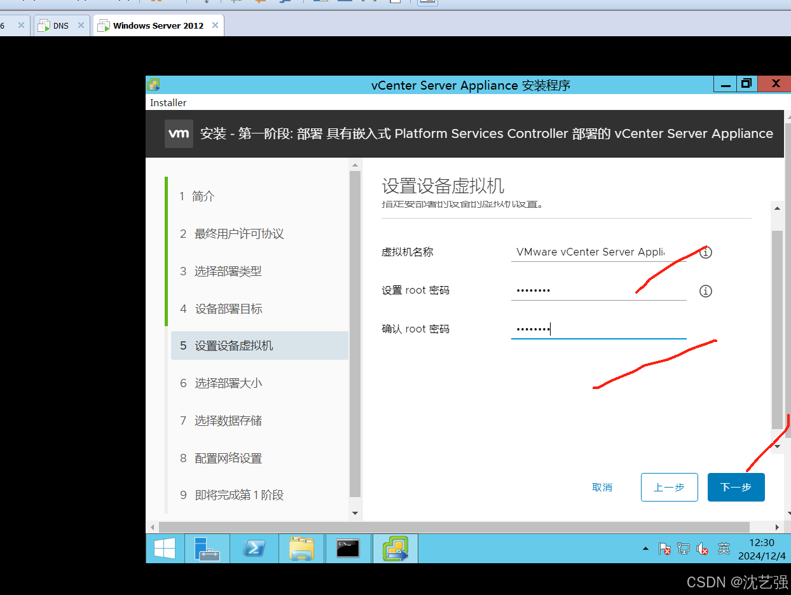Screen dimensions: 791x595
Task: Click the horizontal scrollbar right arrow
Action: point(778,528)
